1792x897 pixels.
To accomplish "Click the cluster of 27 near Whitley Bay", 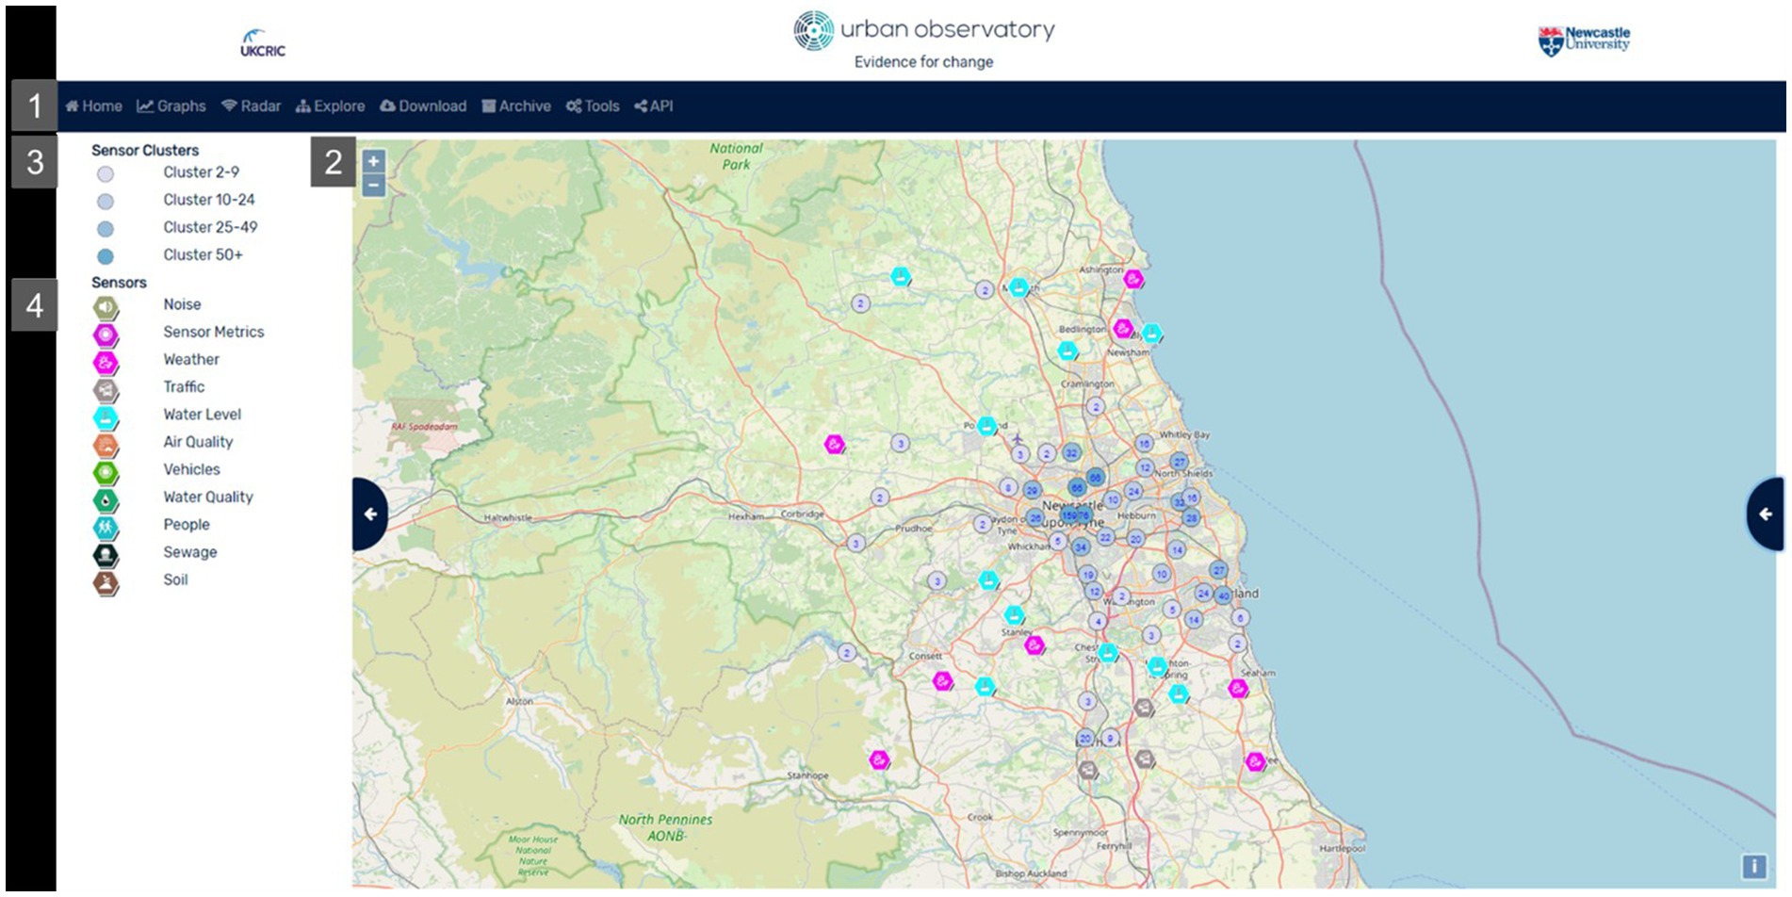I will [x=1180, y=463].
